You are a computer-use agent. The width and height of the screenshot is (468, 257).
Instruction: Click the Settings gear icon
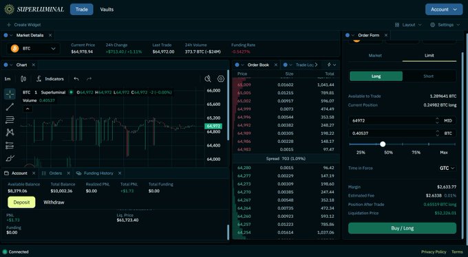point(432,25)
